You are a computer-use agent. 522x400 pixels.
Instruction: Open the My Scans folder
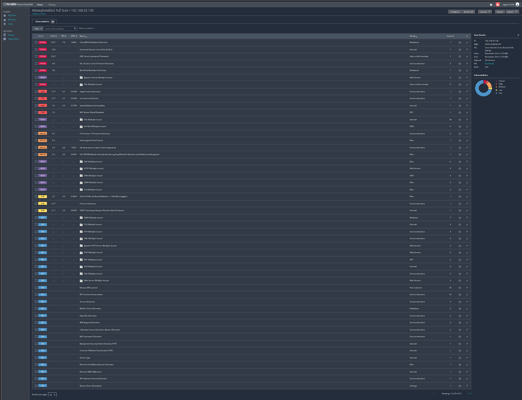(12, 15)
